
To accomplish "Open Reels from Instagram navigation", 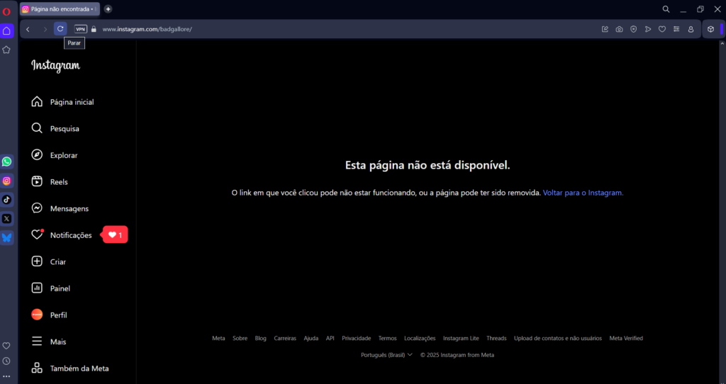I will coord(59,182).
